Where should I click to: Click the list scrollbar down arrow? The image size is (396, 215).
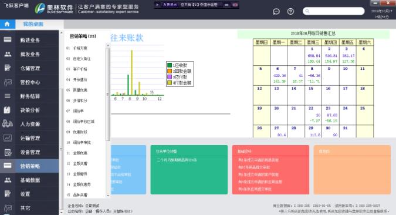pyautogui.click(x=108, y=196)
